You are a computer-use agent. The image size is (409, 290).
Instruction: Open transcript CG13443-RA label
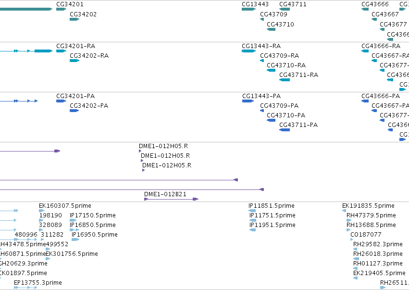pyautogui.click(x=261, y=46)
